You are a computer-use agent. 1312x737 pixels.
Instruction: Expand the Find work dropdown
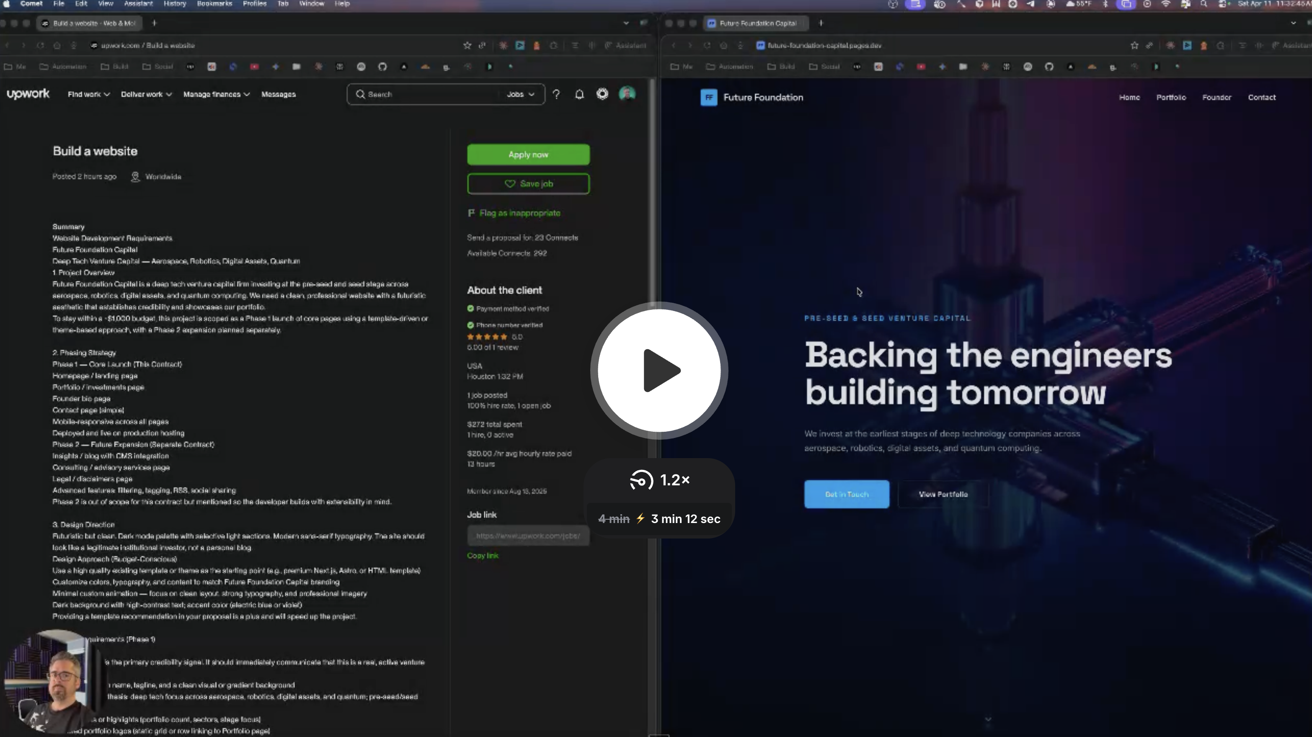pyautogui.click(x=89, y=94)
